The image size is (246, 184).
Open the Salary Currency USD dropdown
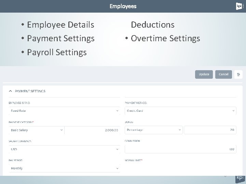(65, 149)
